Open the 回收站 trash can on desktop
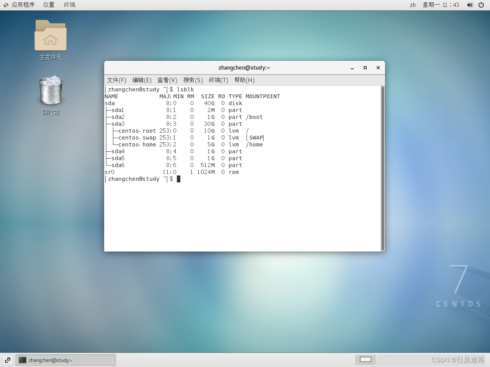 [50, 91]
